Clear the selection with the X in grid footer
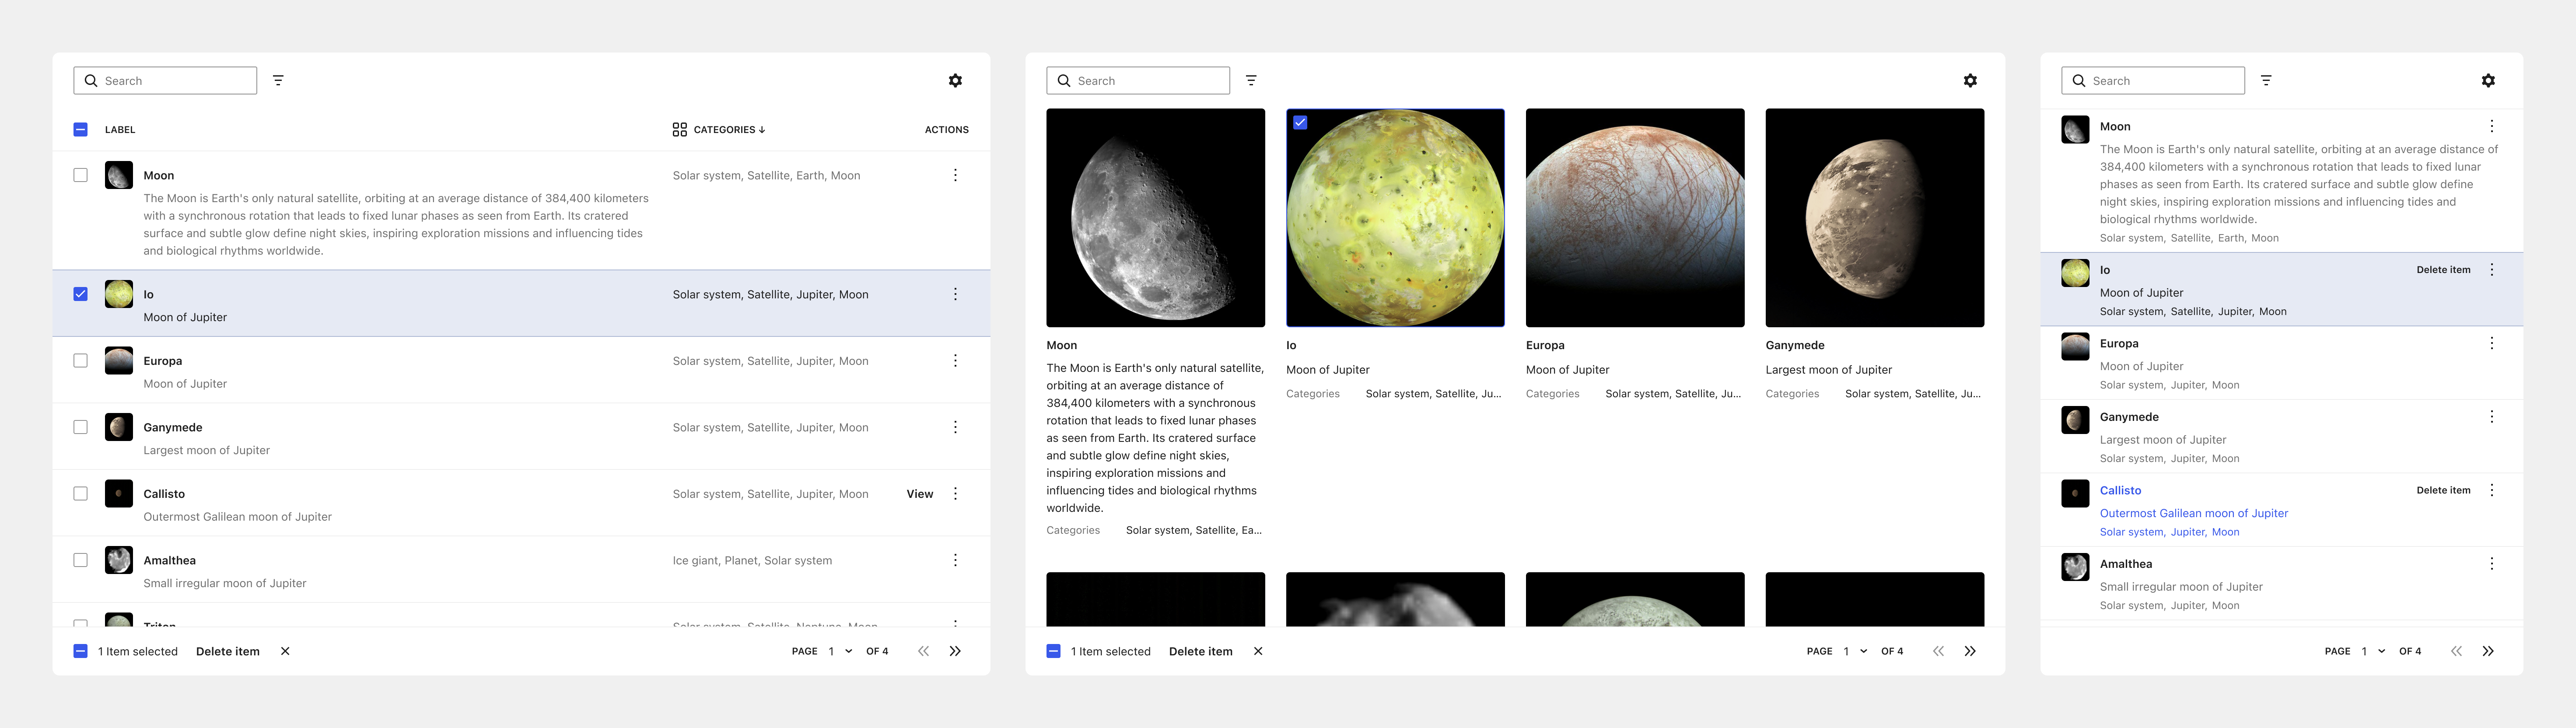This screenshot has height=728, width=2576. point(1258,651)
